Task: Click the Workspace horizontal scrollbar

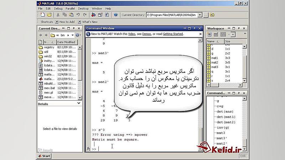Action: 224,85
